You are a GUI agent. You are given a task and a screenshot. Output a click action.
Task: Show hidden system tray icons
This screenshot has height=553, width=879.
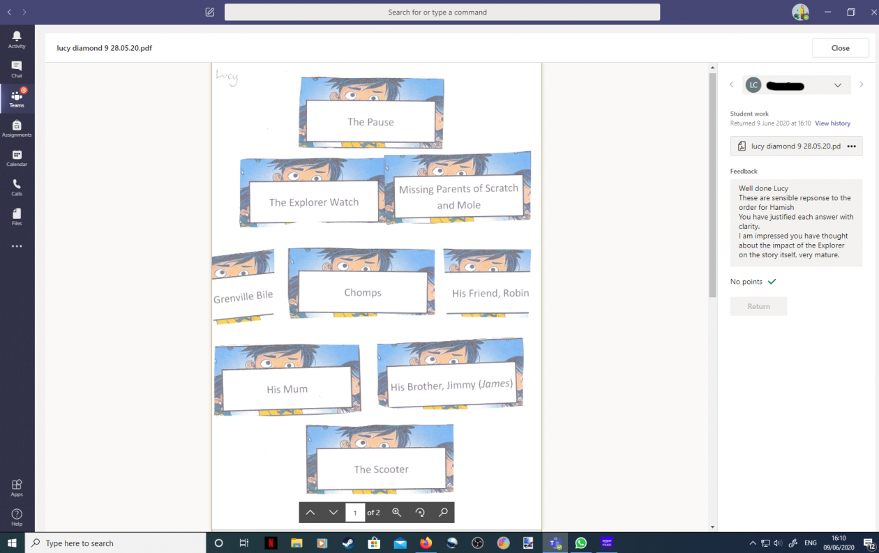[x=753, y=543]
